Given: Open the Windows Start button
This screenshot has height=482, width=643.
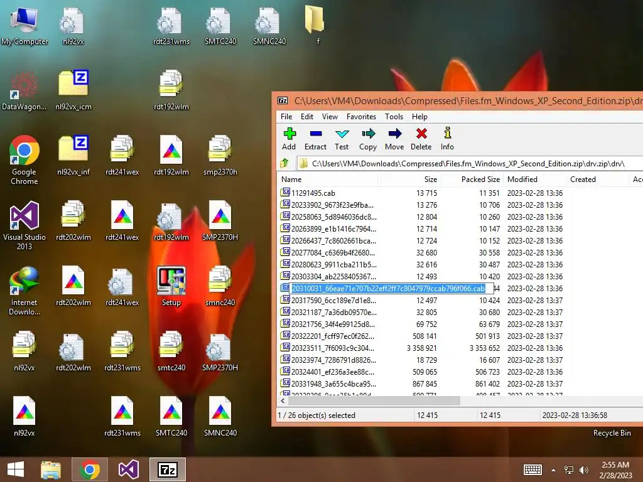Looking at the screenshot, I should pos(16,469).
